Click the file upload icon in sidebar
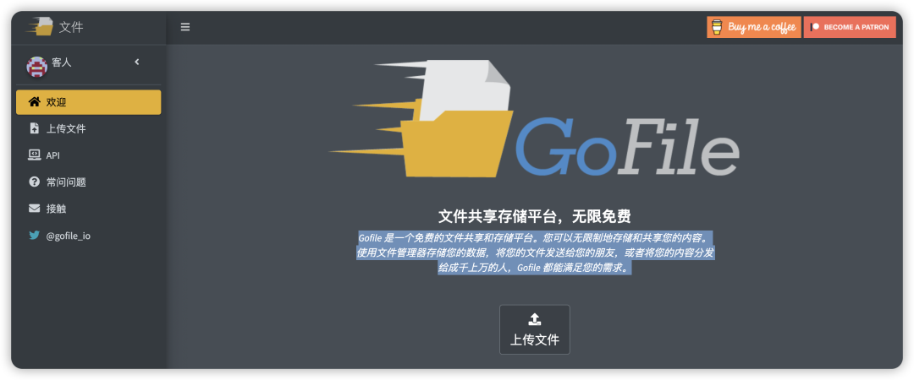This screenshot has height=380, width=914. pyautogui.click(x=34, y=128)
